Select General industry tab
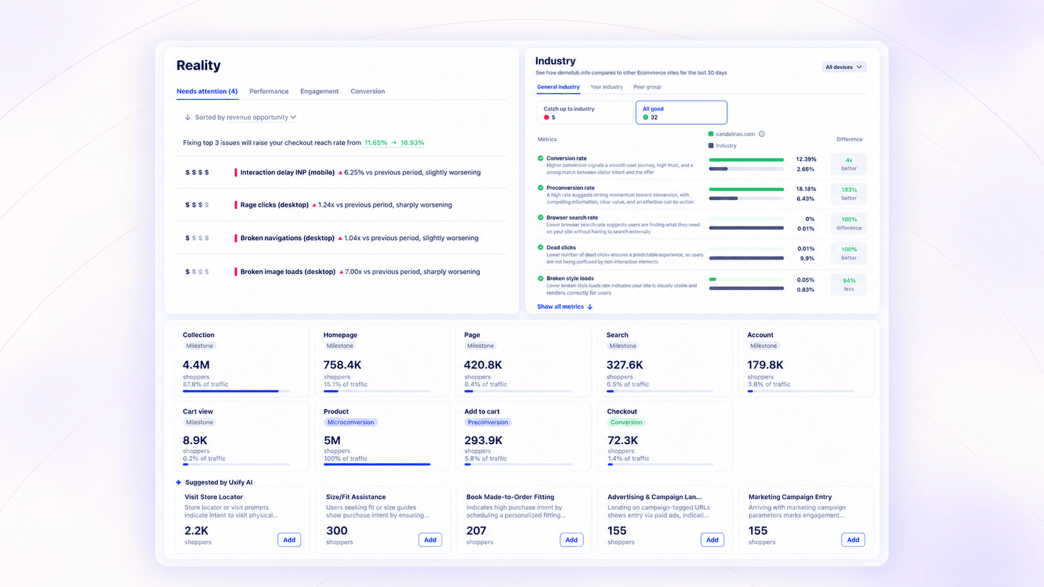 559,87
